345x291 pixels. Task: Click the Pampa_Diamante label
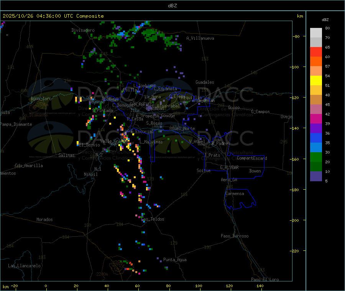click(x=16, y=124)
